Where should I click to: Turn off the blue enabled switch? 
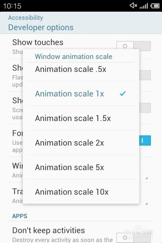pos(145,140)
